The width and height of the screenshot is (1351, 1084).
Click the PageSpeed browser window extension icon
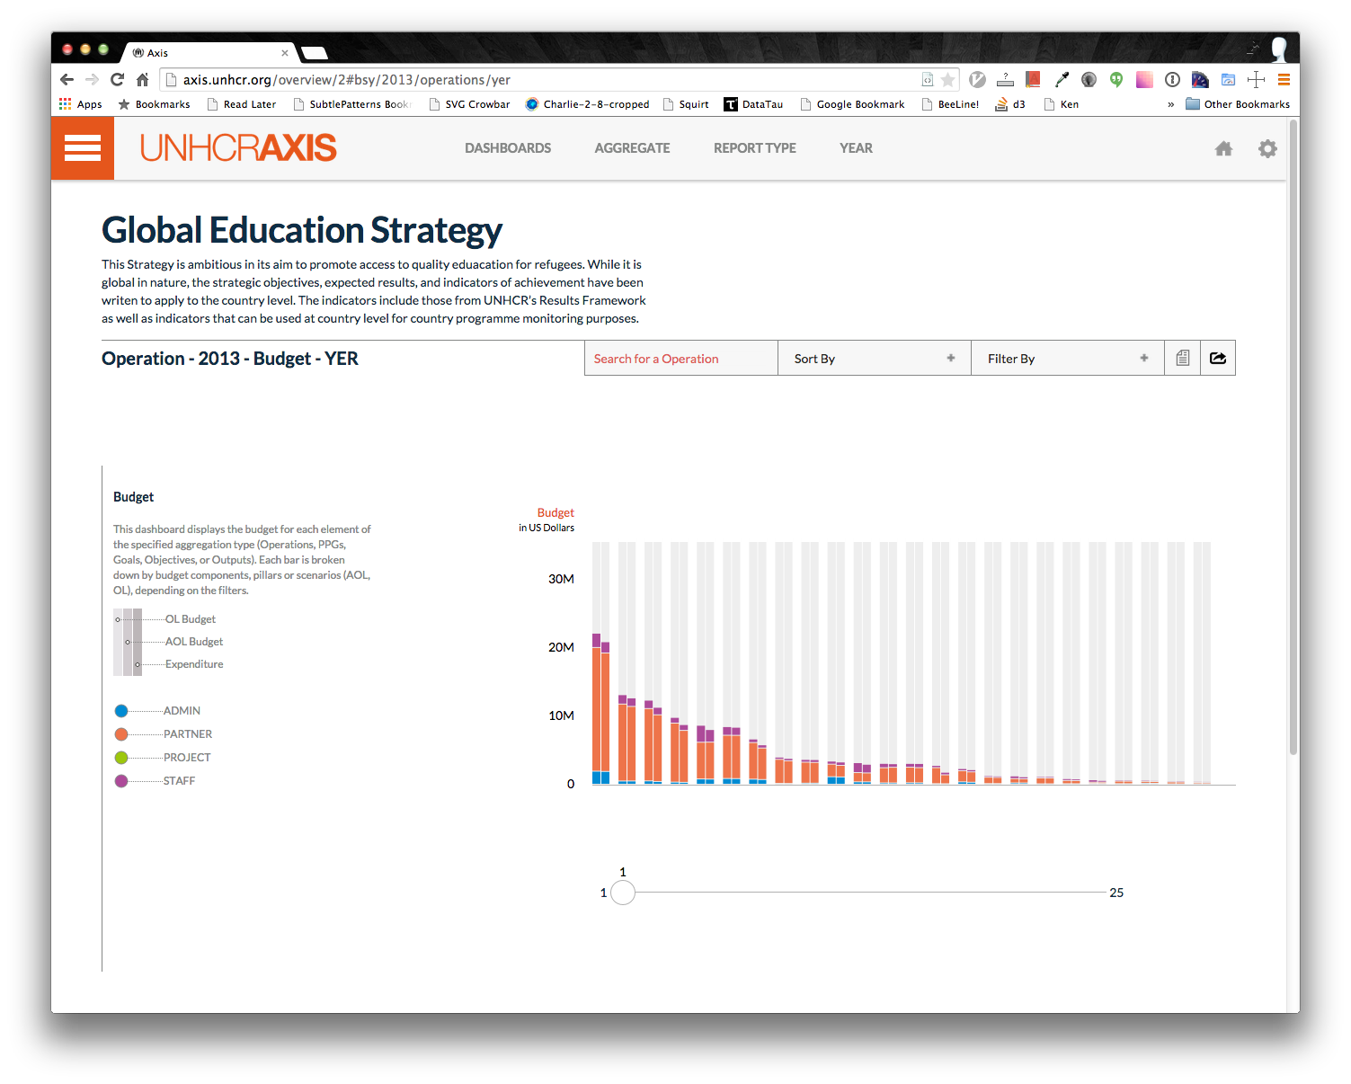1228,80
